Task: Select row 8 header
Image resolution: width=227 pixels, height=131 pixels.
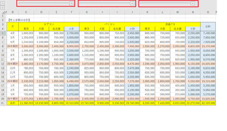Action: pyautogui.click(x=3, y=46)
